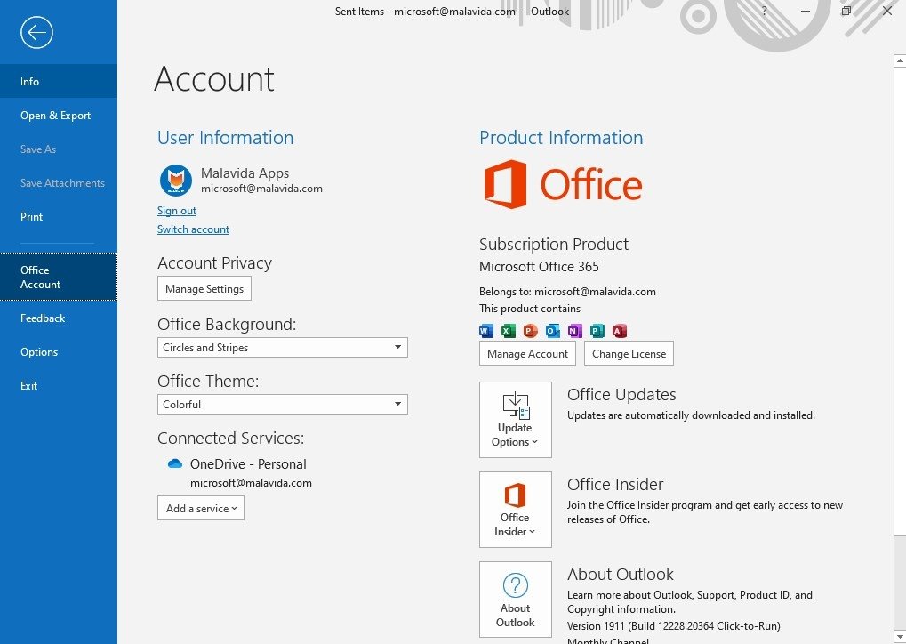Click the help question mark in title bar

[x=764, y=11]
